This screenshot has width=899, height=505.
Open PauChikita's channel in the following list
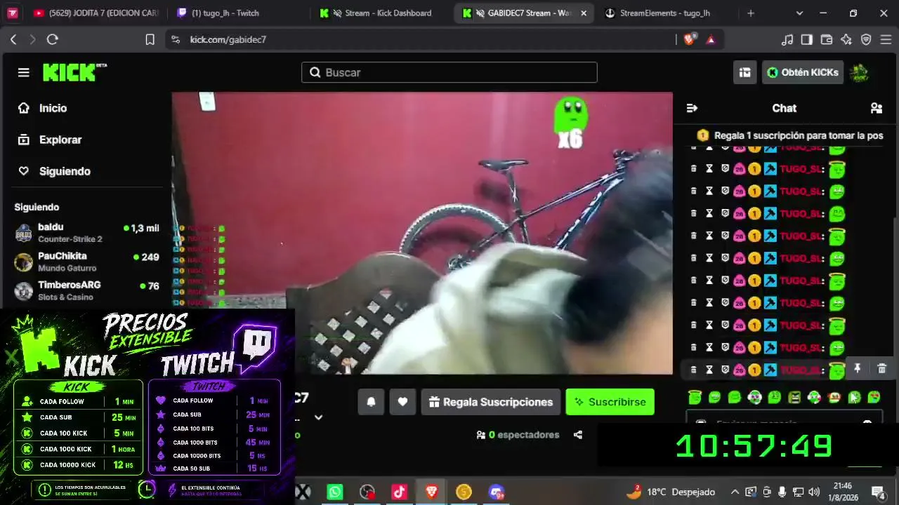(87, 262)
